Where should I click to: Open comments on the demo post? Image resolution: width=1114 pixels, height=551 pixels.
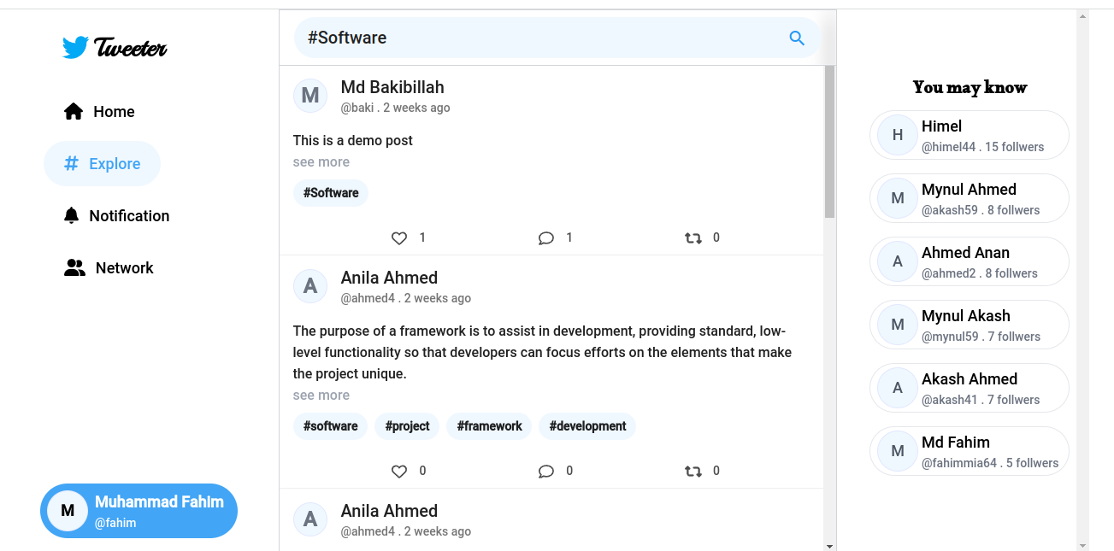(545, 237)
